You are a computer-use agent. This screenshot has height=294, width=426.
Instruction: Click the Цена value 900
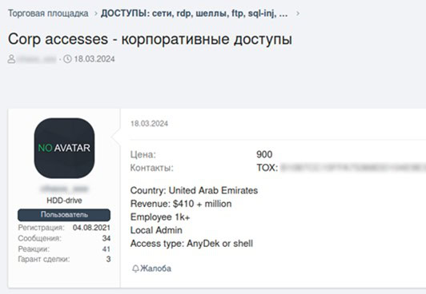[x=264, y=154]
